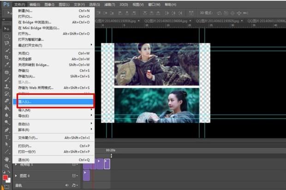Viewport: 286px width, 190px height.
Task: Select the Dodge tool
Action: 6,122
